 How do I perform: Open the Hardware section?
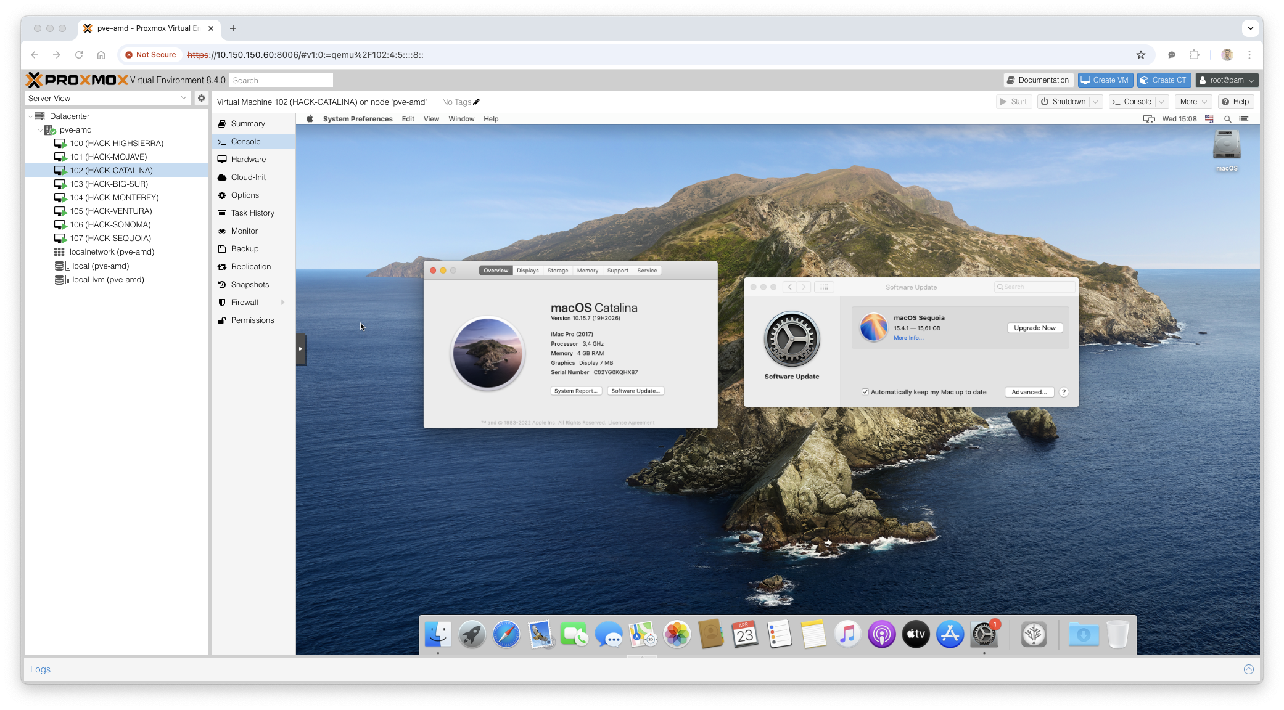(x=249, y=159)
